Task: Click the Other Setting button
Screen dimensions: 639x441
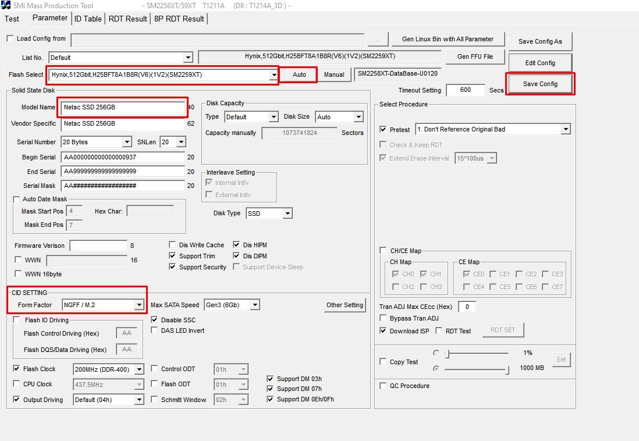Action: [345, 305]
